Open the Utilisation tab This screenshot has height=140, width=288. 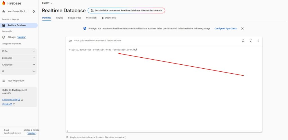[91, 18]
